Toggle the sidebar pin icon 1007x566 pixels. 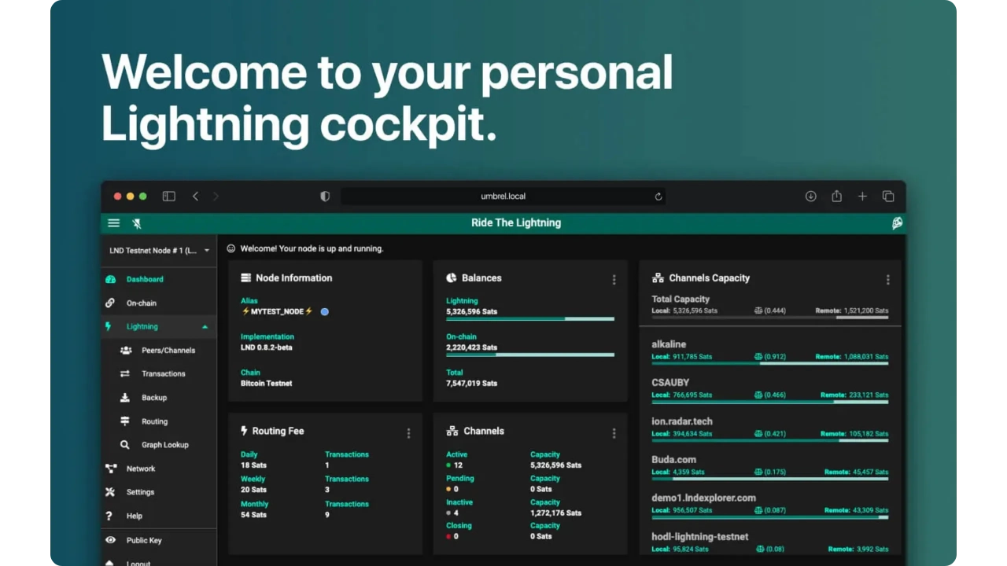pyautogui.click(x=137, y=223)
